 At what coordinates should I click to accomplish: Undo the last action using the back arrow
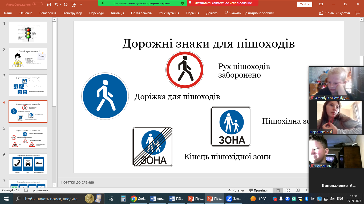56,4
